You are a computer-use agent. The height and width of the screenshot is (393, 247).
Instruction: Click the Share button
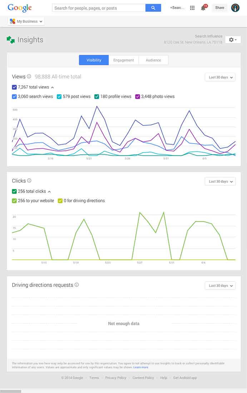click(219, 8)
